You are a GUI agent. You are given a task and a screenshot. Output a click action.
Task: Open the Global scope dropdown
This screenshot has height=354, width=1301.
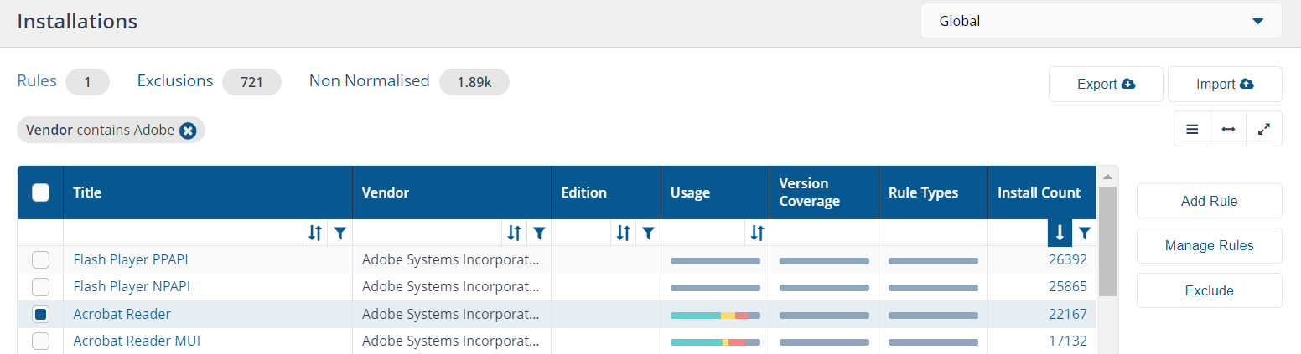click(x=1101, y=21)
